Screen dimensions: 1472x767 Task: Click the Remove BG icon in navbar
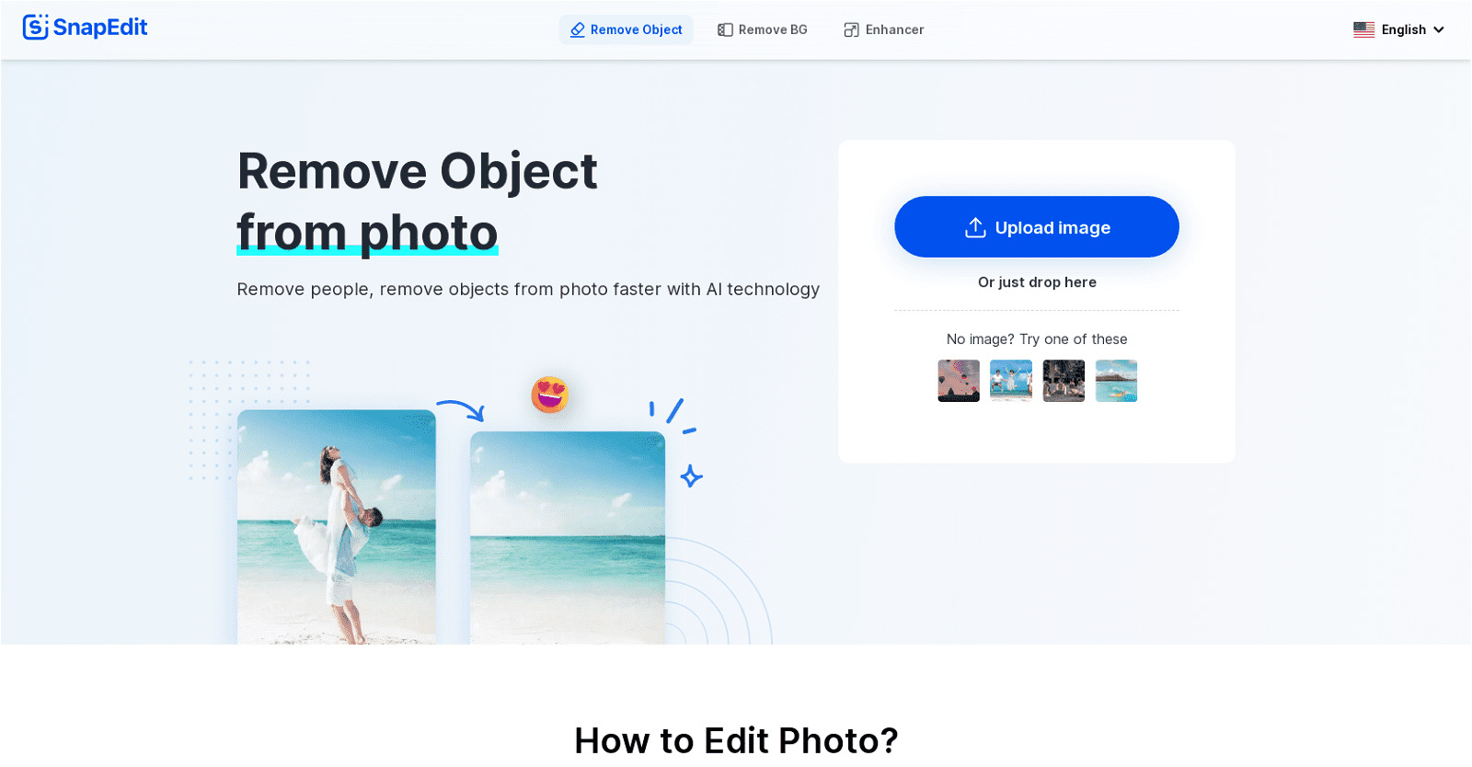pos(725,30)
